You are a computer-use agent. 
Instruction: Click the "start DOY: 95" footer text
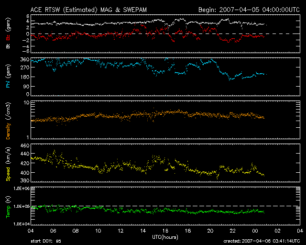tap(46, 241)
